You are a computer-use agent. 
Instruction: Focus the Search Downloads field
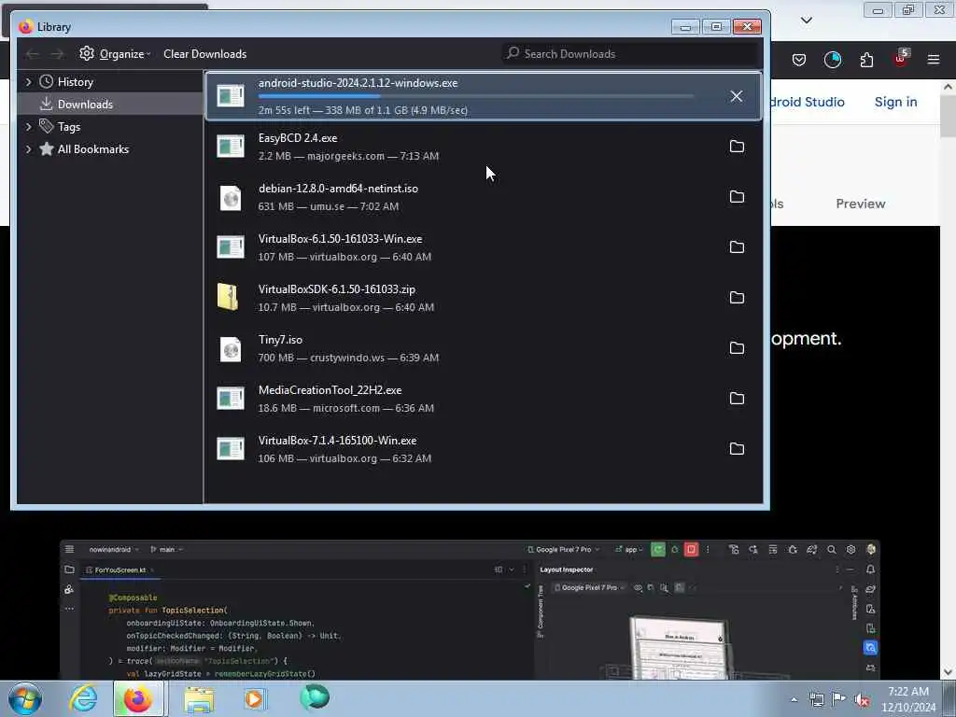click(x=631, y=53)
